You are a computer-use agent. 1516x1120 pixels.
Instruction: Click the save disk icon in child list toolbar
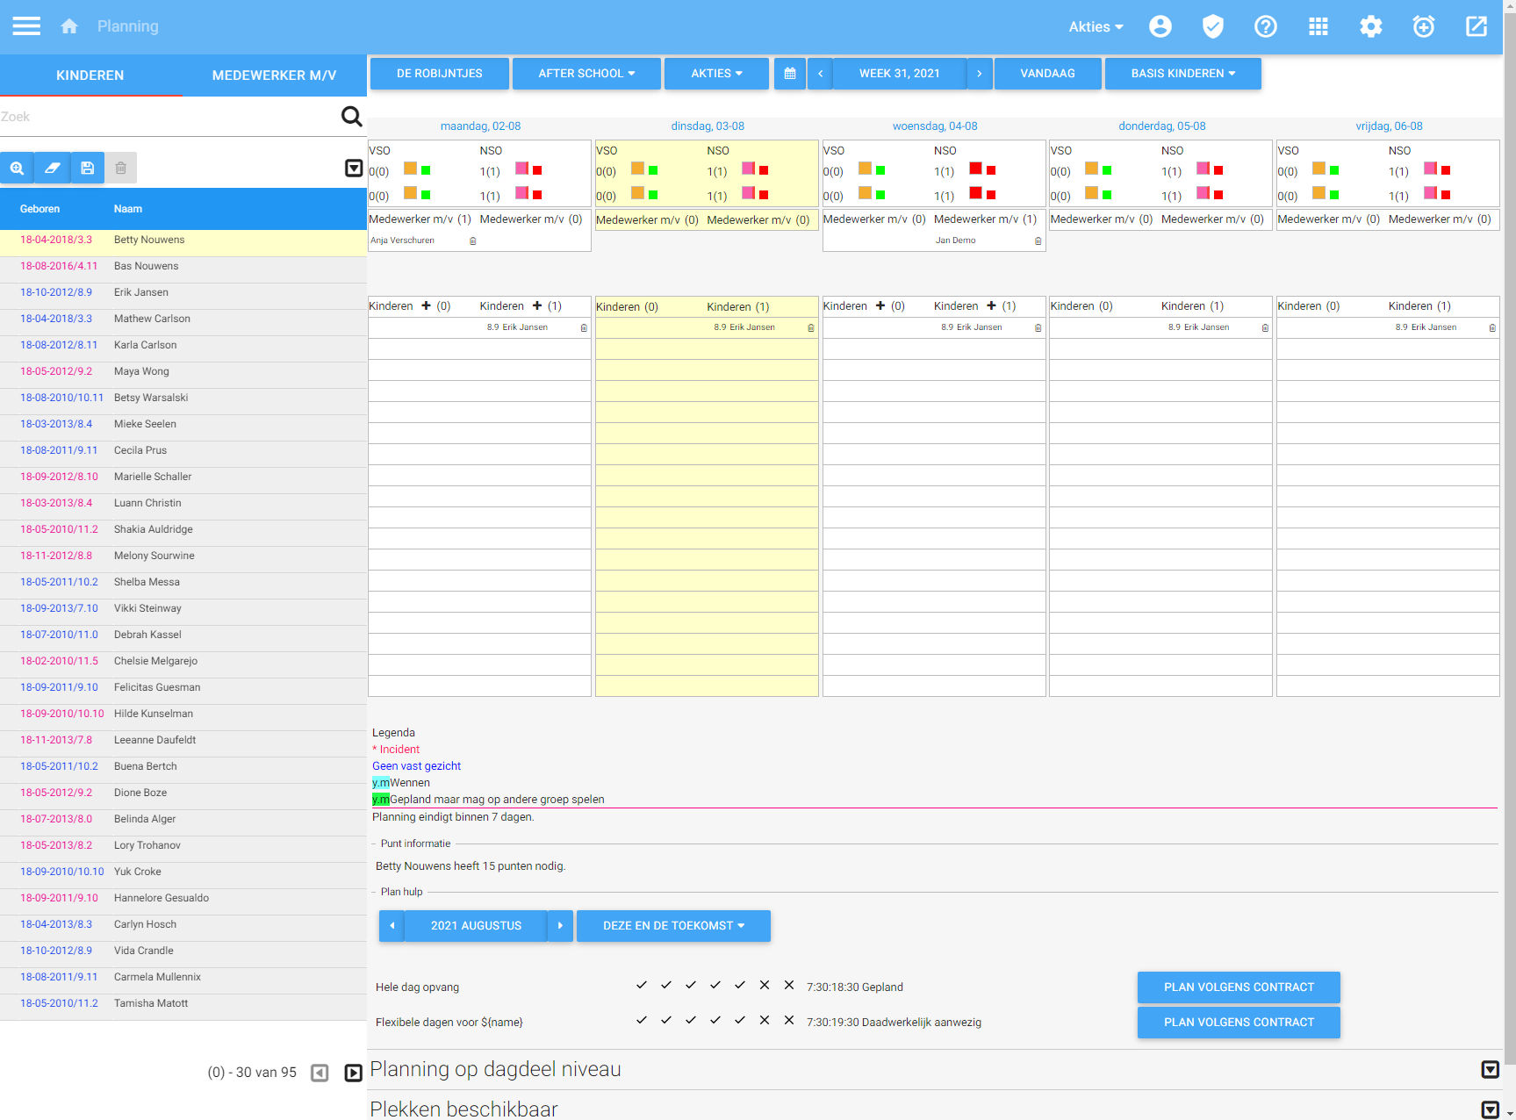point(87,168)
